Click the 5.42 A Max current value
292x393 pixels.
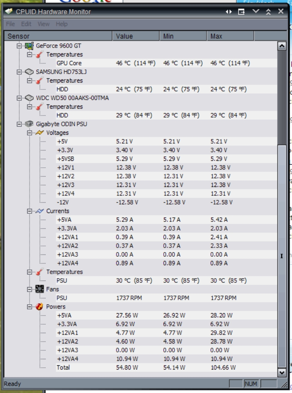219,220
